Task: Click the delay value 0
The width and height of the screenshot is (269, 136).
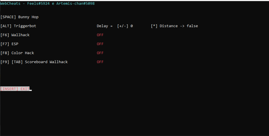Action: click(131, 26)
